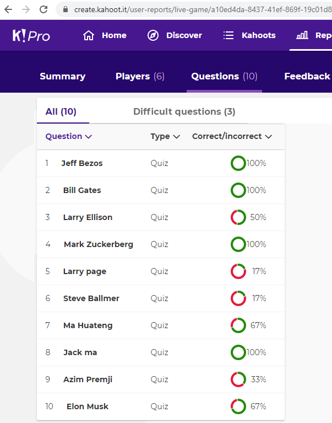Click the address bar padlock icon
The height and width of the screenshot is (423, 332).
coord(66,9)
